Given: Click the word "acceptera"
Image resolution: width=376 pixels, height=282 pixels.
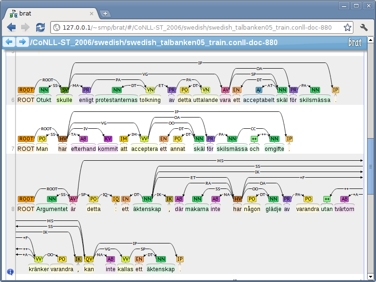Looking at the screenshot, I should click(144, 149).
